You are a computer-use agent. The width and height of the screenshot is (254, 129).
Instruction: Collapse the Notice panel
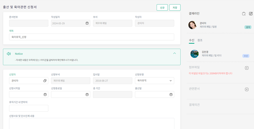coord(174,53)
